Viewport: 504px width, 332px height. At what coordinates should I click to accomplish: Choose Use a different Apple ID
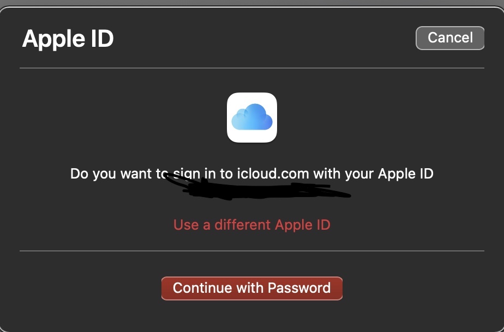(x=251, y=225)
